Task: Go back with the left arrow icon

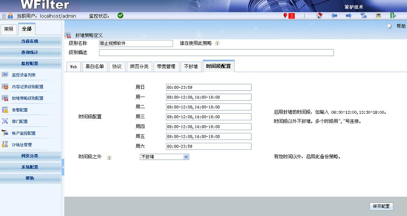Action: coord(334,16)
